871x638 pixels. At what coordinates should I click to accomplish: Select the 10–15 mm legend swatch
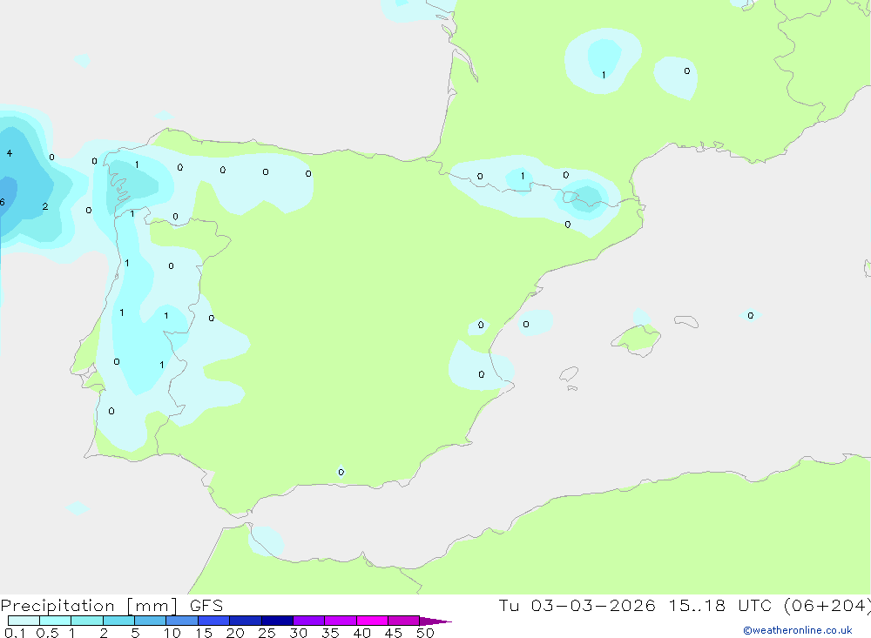tap(182, 621)
